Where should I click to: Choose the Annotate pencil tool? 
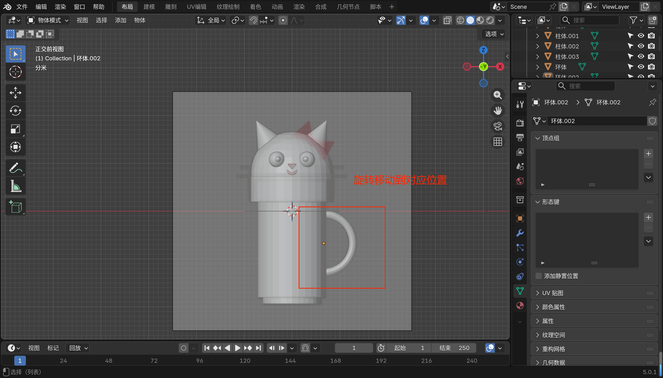click(15, 168)
